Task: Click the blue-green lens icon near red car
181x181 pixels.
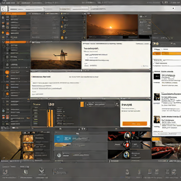Action: [126, 154]
